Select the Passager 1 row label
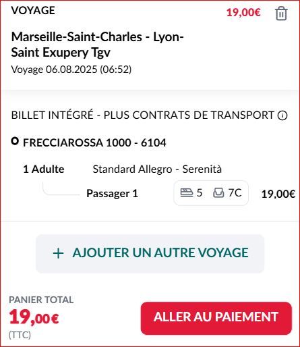 point(112,193)
